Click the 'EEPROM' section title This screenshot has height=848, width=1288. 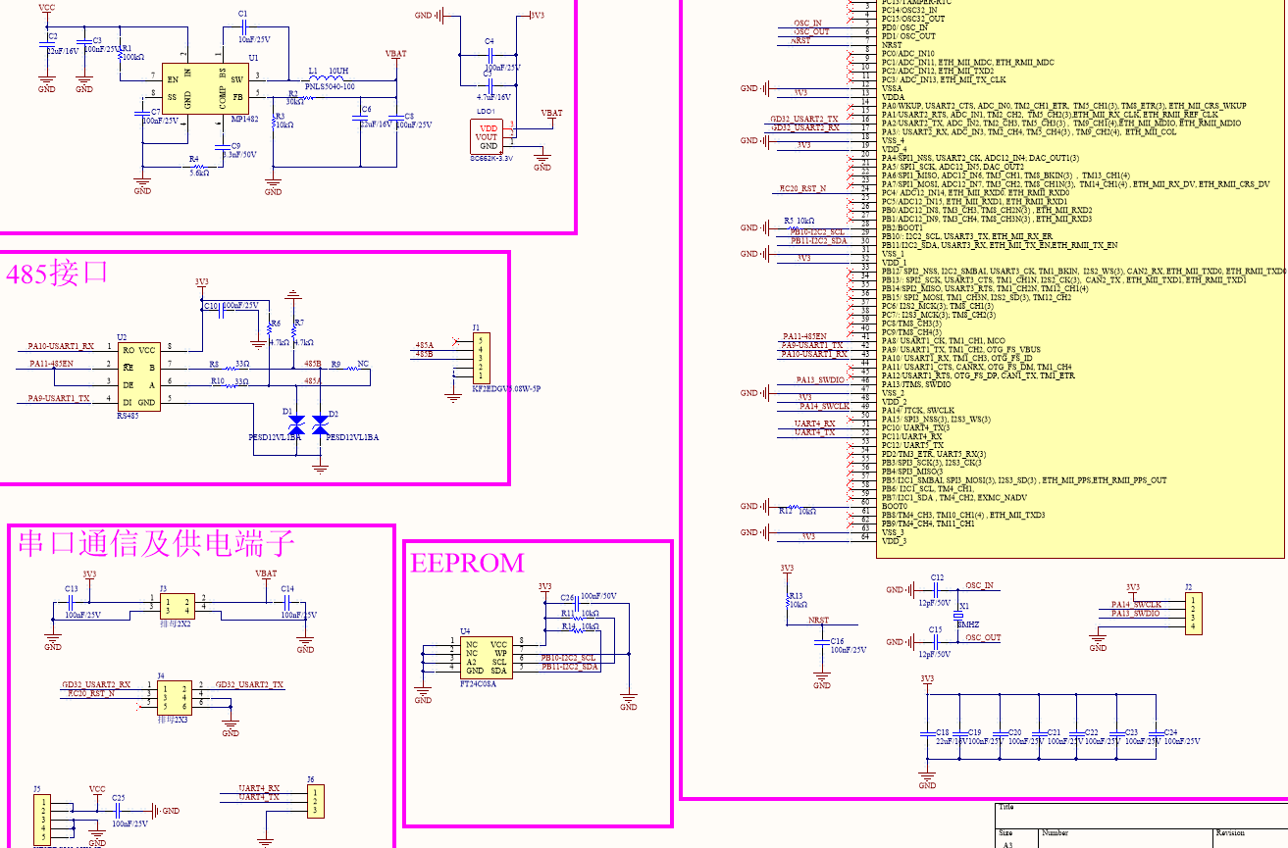point(467,563)
